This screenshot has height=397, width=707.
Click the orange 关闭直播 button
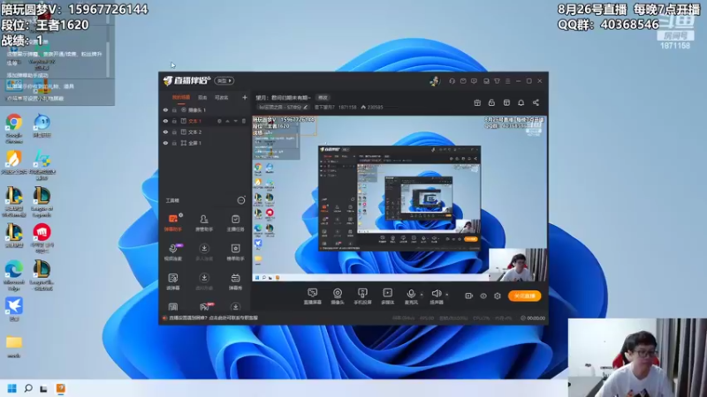524,296
